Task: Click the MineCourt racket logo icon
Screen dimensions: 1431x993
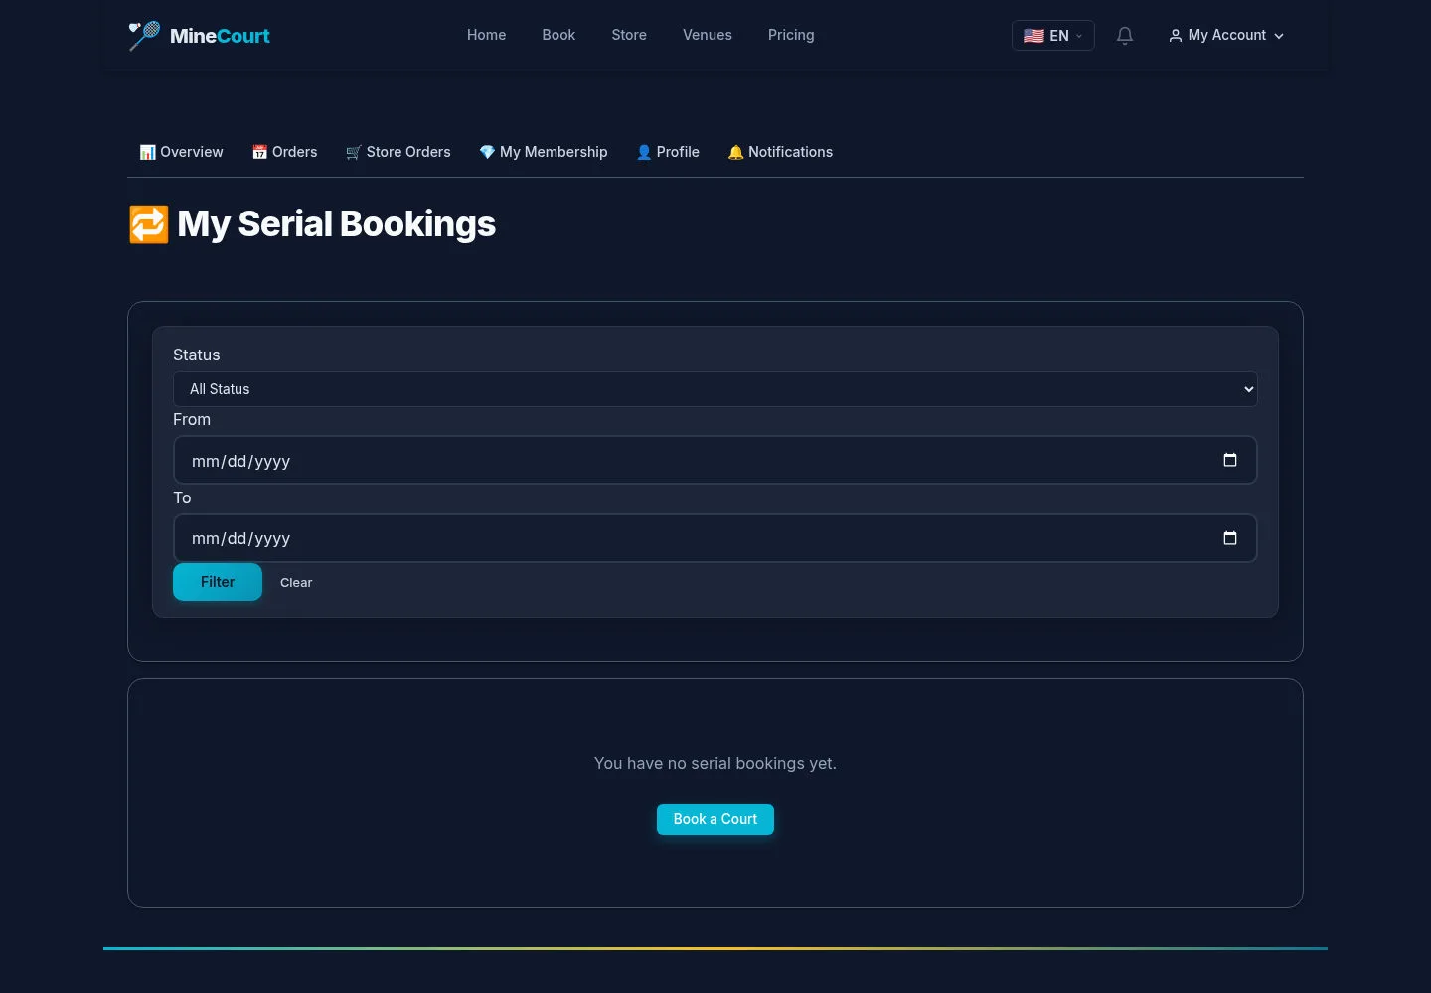Action: pyautogui.click(x=144, y=35)
